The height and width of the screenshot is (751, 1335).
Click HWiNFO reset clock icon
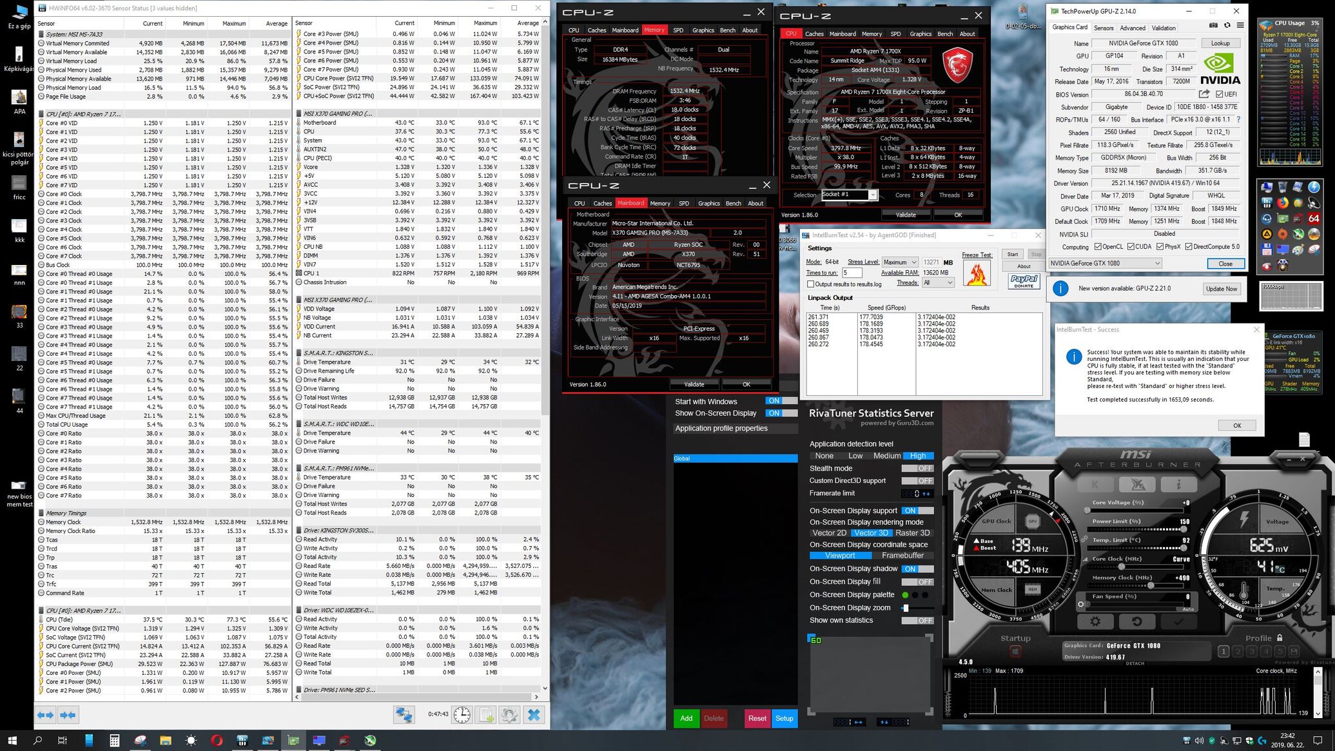(462, 714)
